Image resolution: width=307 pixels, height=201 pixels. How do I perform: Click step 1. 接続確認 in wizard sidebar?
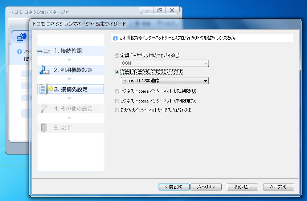[x=70, y=51]
